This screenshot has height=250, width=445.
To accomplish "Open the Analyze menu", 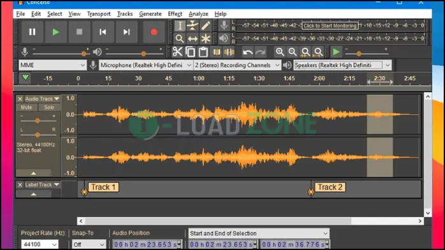I will pyautogui.click(x=198, y=14).
